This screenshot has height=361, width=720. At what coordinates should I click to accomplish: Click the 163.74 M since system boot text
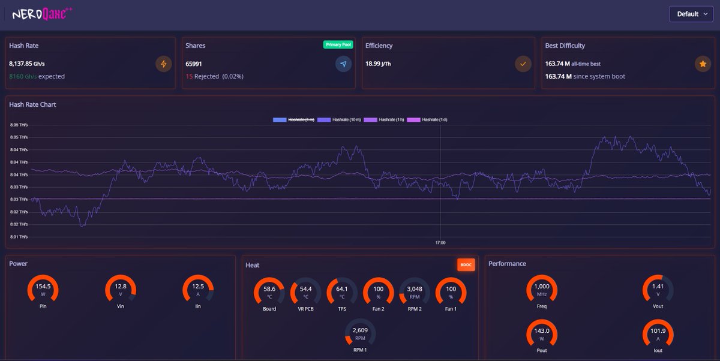[x=585, y=77]
